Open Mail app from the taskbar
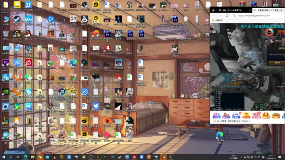 tap(47, 157)
